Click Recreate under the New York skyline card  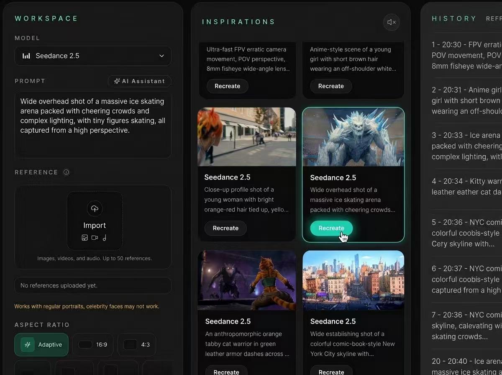pyautogui.click(x=331, y=371)
